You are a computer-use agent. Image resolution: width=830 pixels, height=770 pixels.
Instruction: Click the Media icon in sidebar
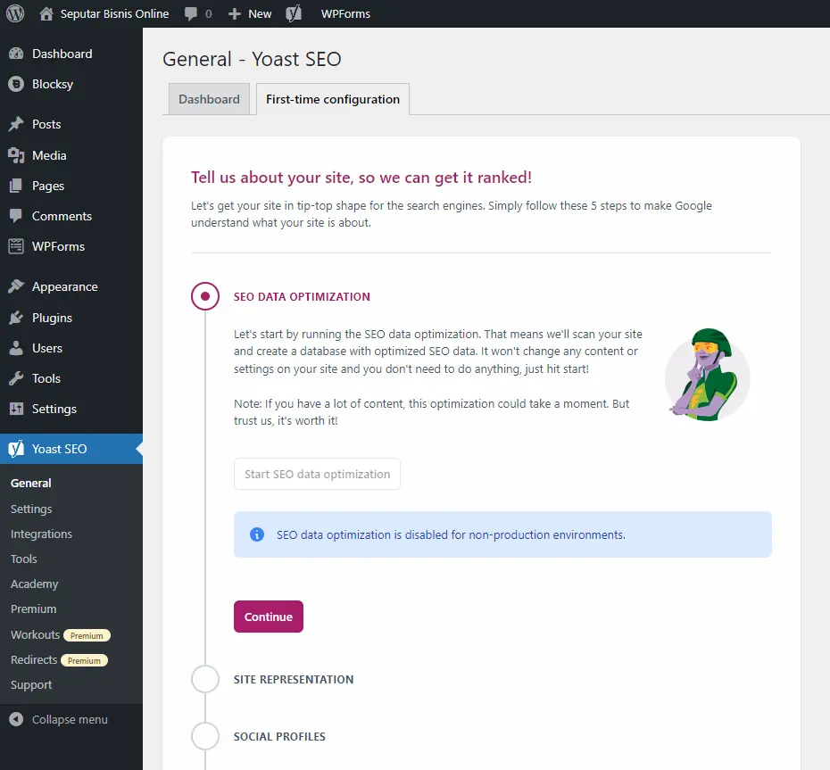point(16,155)
